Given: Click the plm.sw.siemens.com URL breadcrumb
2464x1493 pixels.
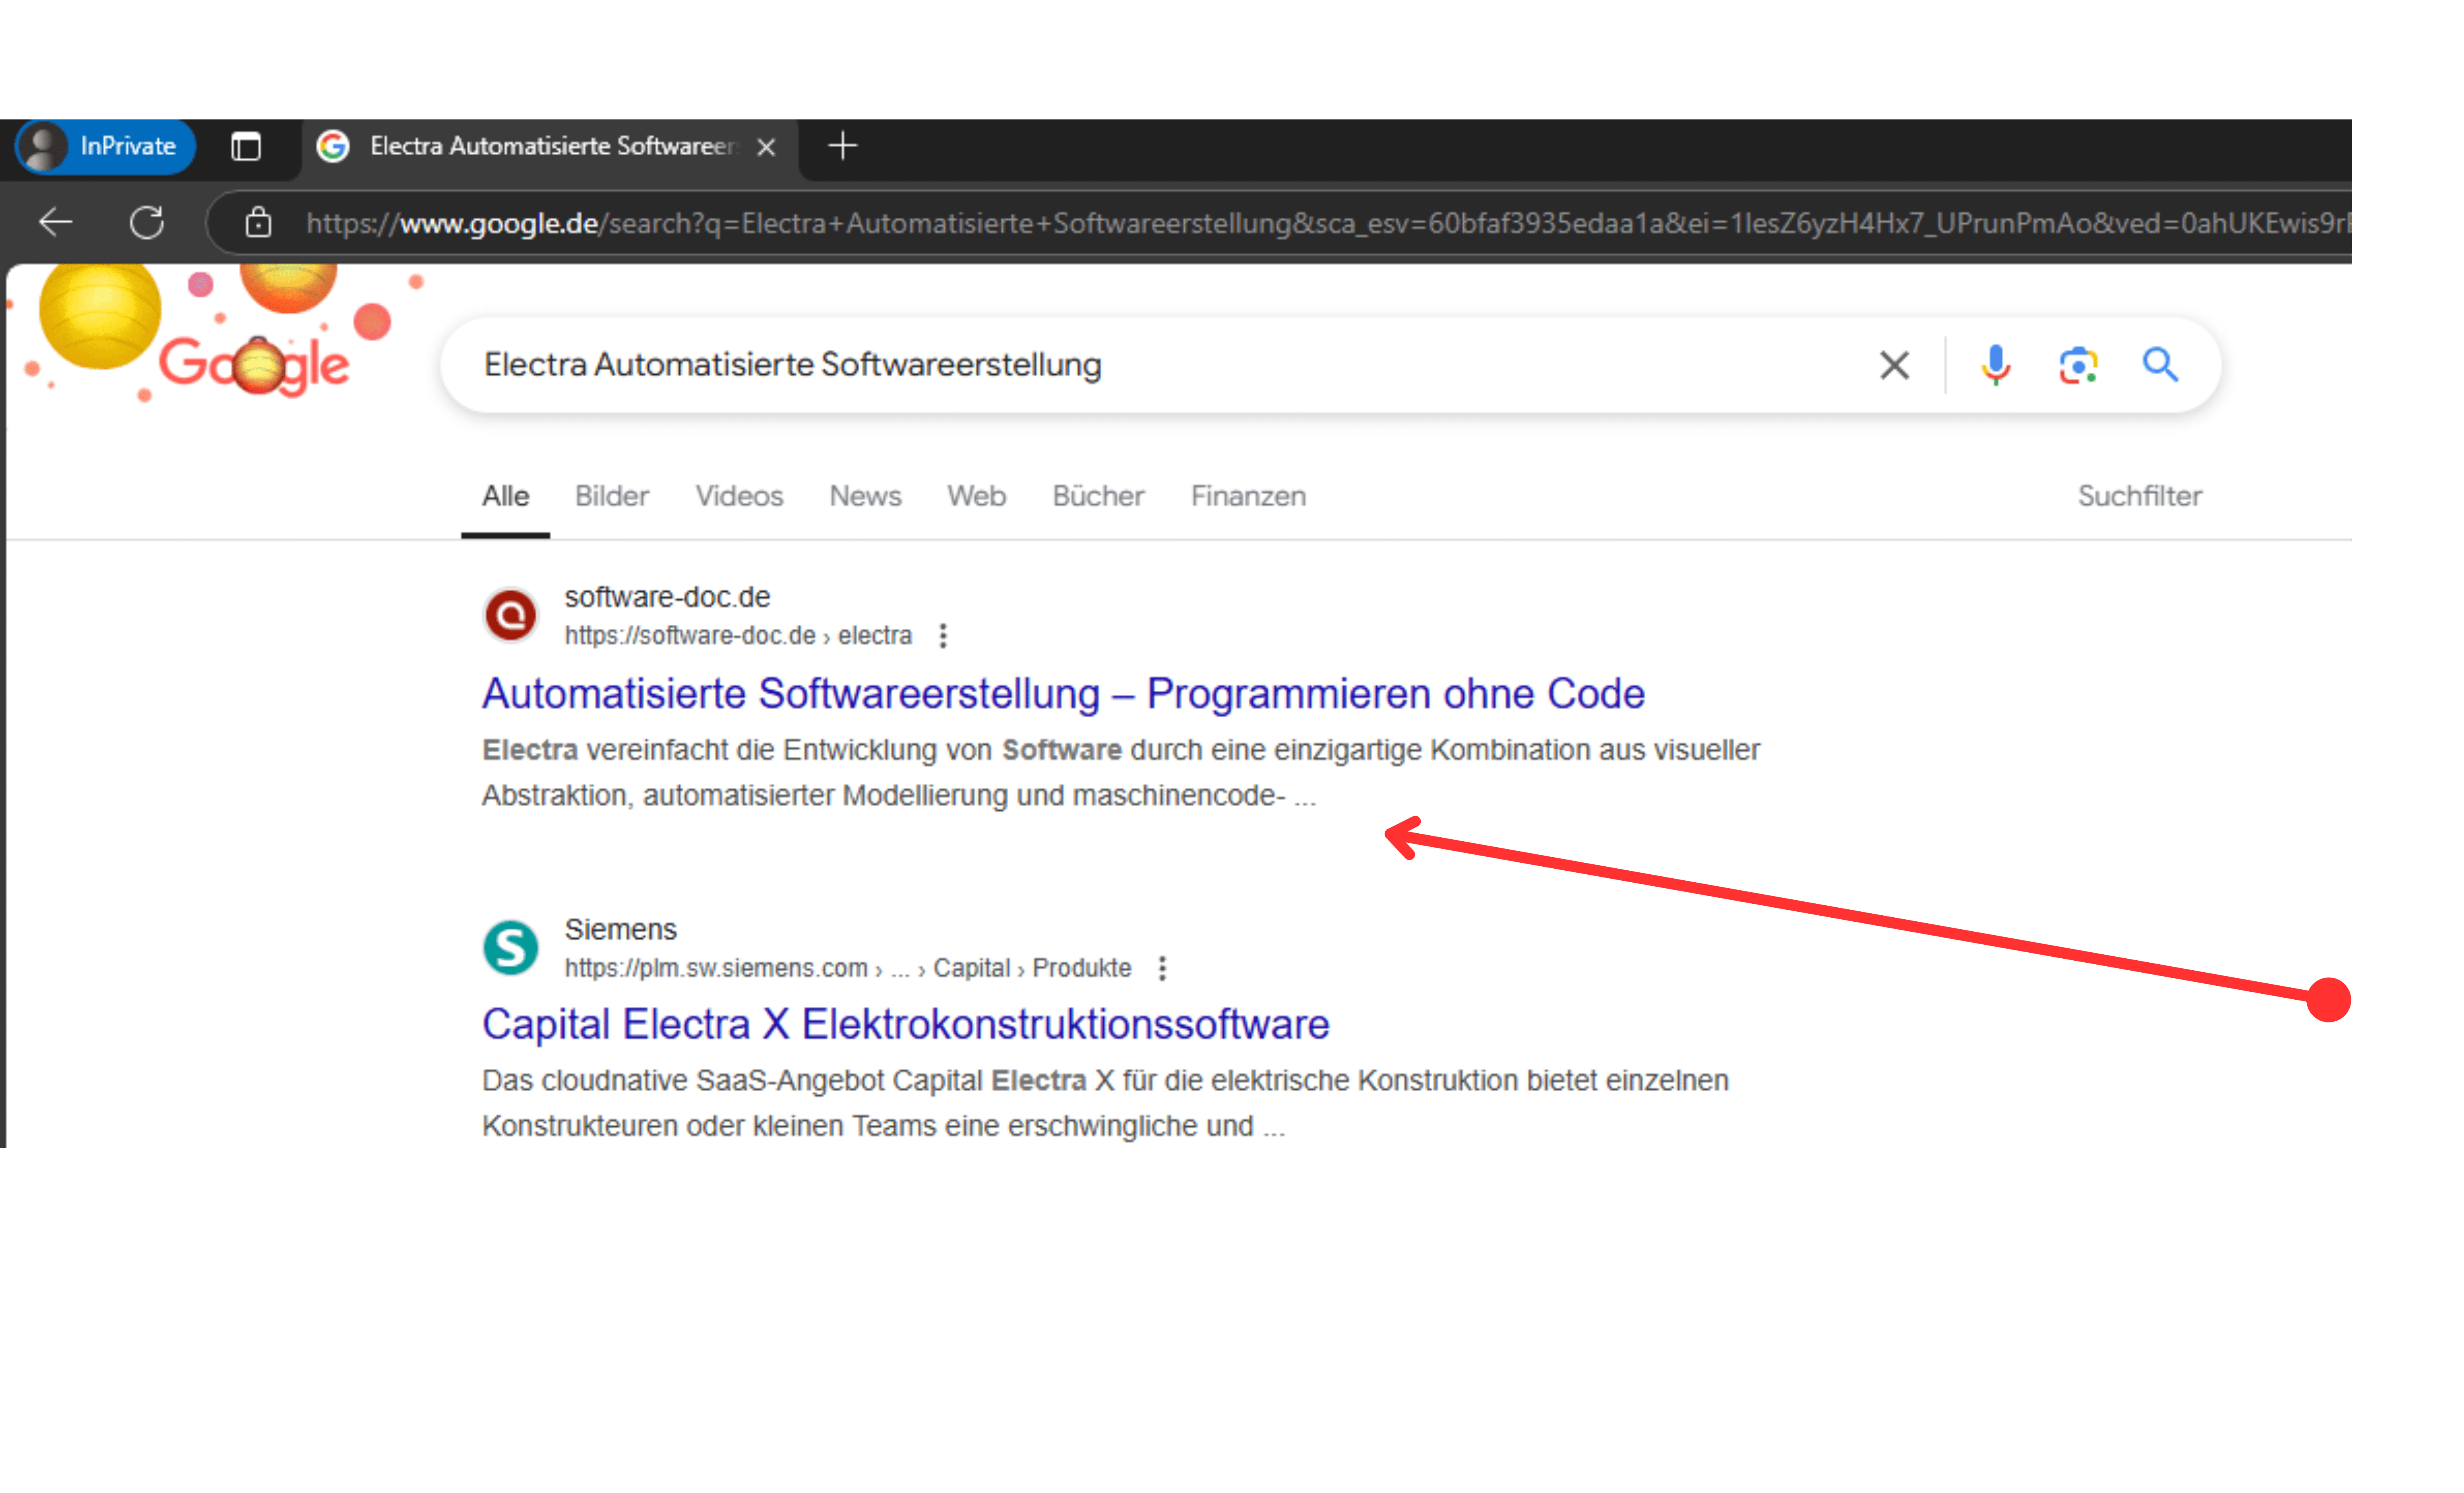Looking at the screenshot, I should tap(848, 969).
